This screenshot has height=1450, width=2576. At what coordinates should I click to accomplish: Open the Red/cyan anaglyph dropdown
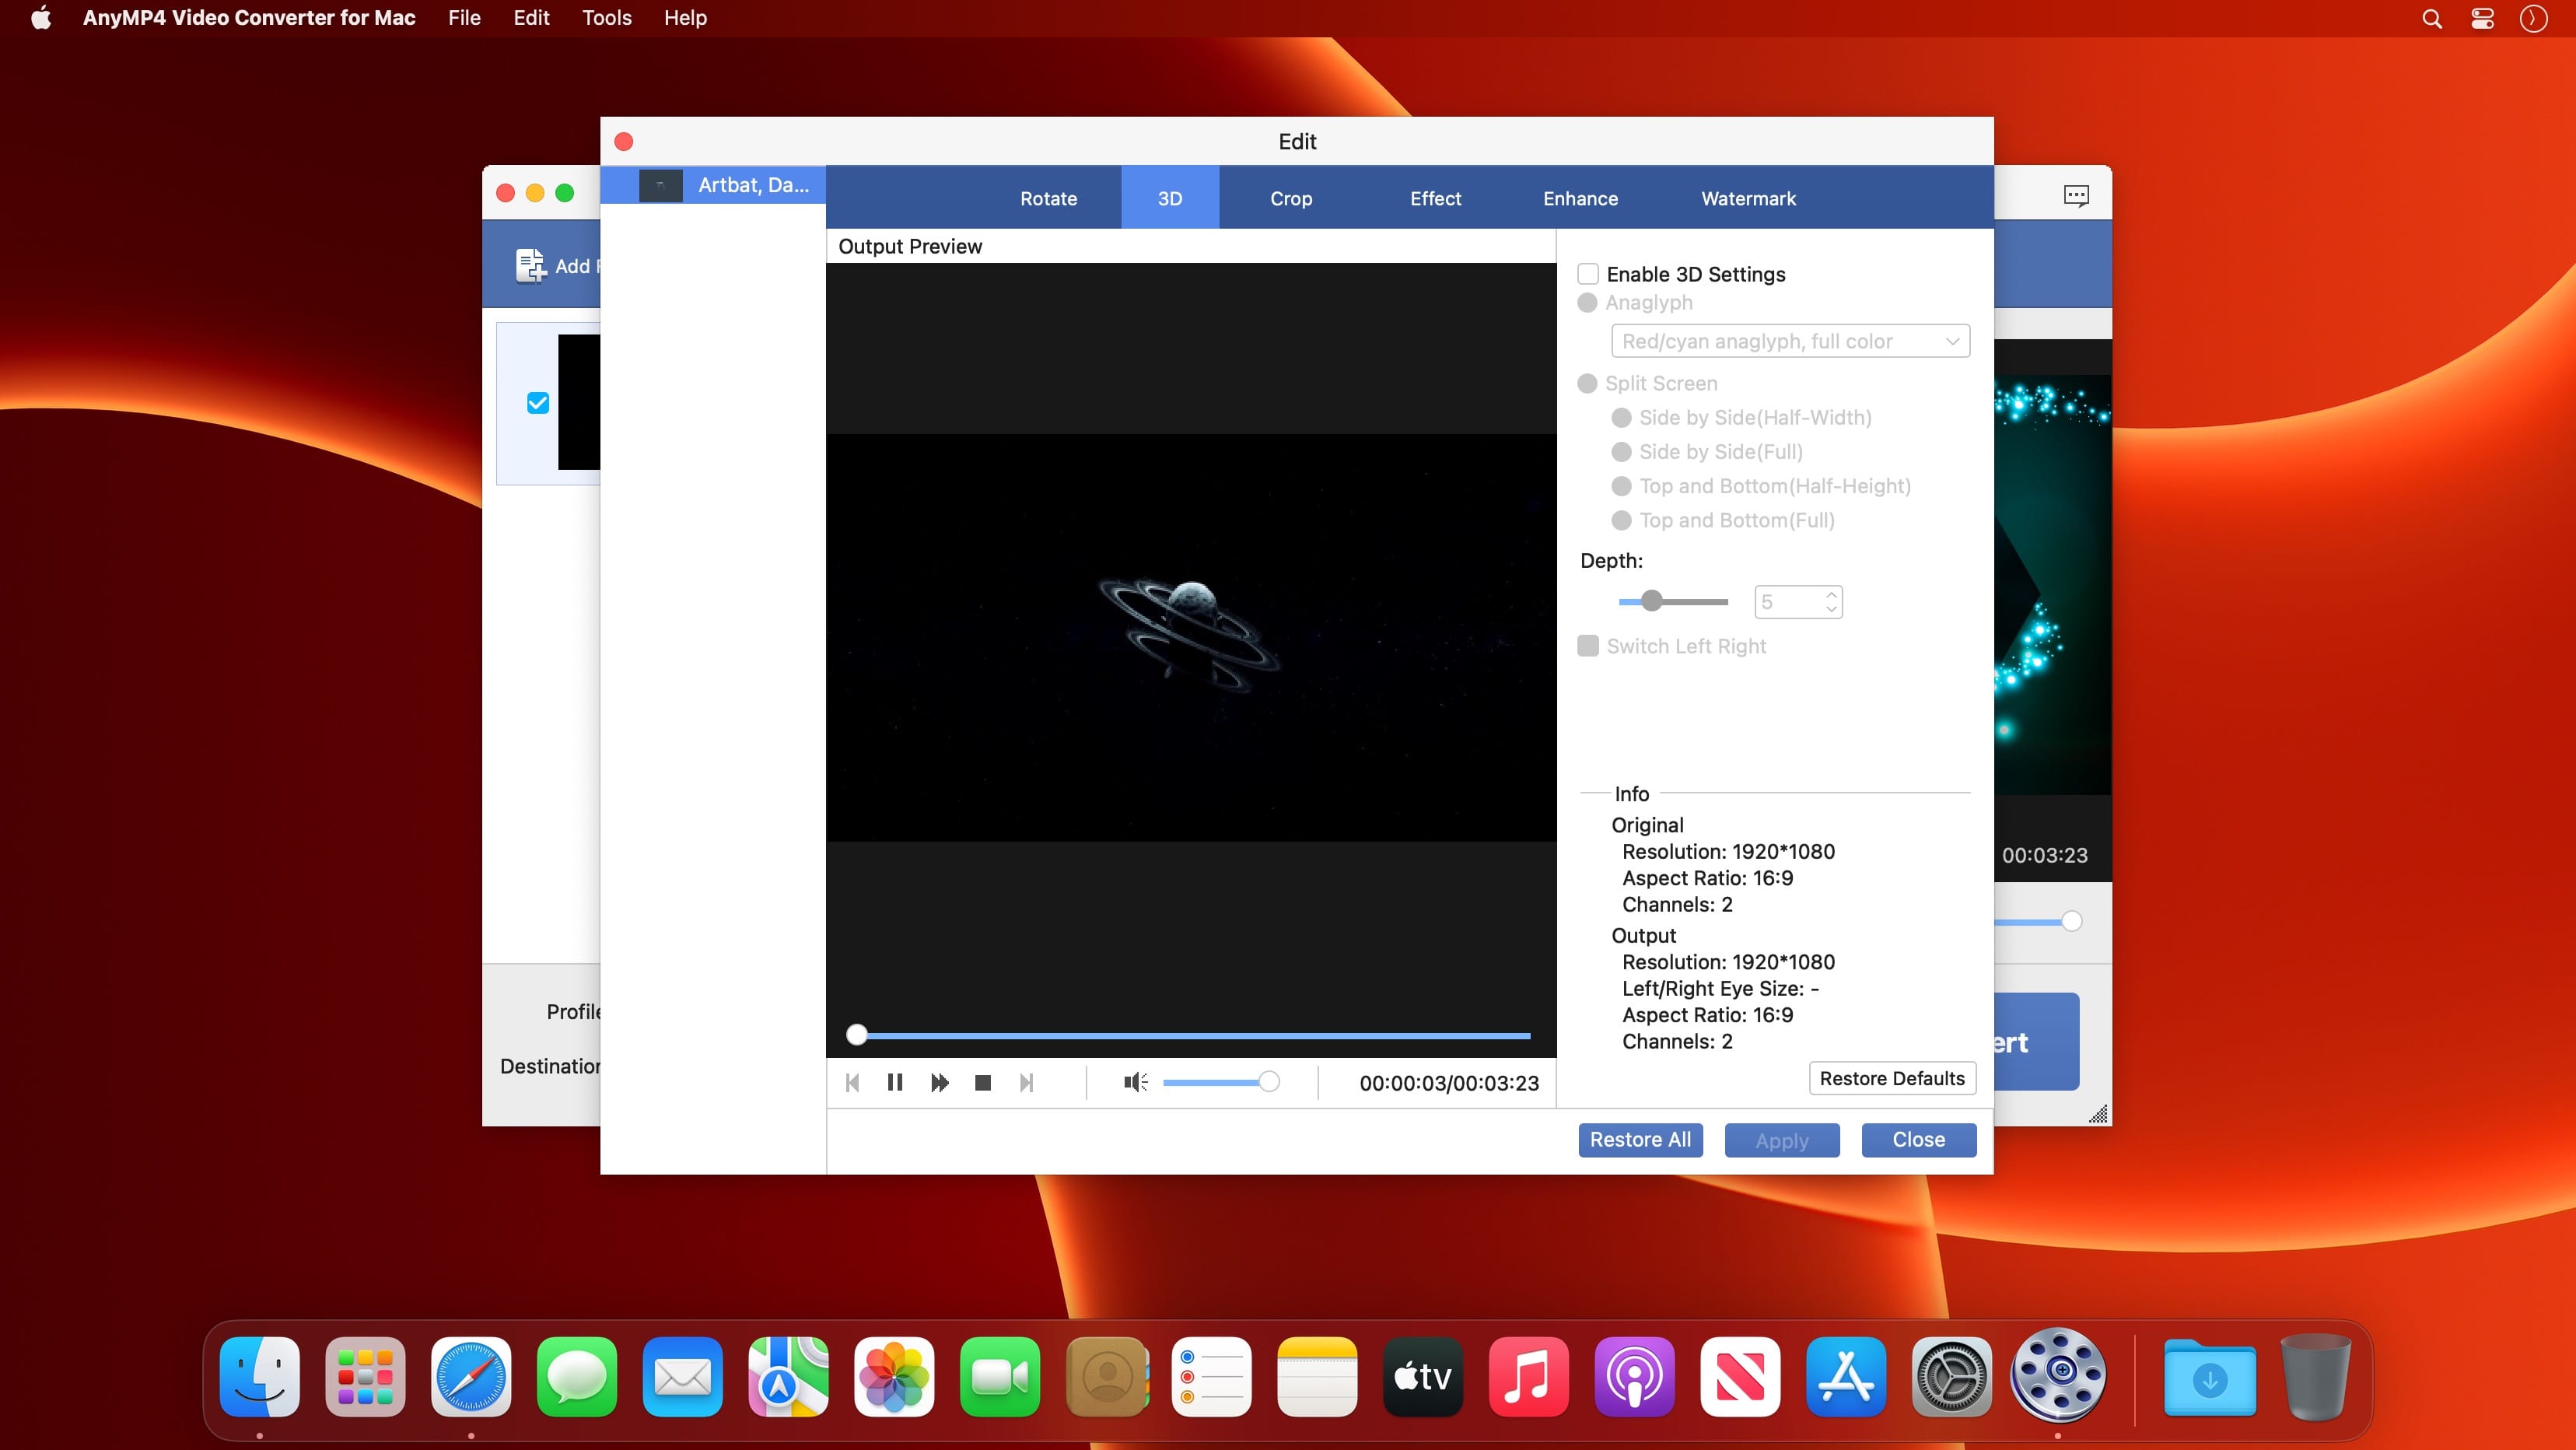pos(1790,341)
